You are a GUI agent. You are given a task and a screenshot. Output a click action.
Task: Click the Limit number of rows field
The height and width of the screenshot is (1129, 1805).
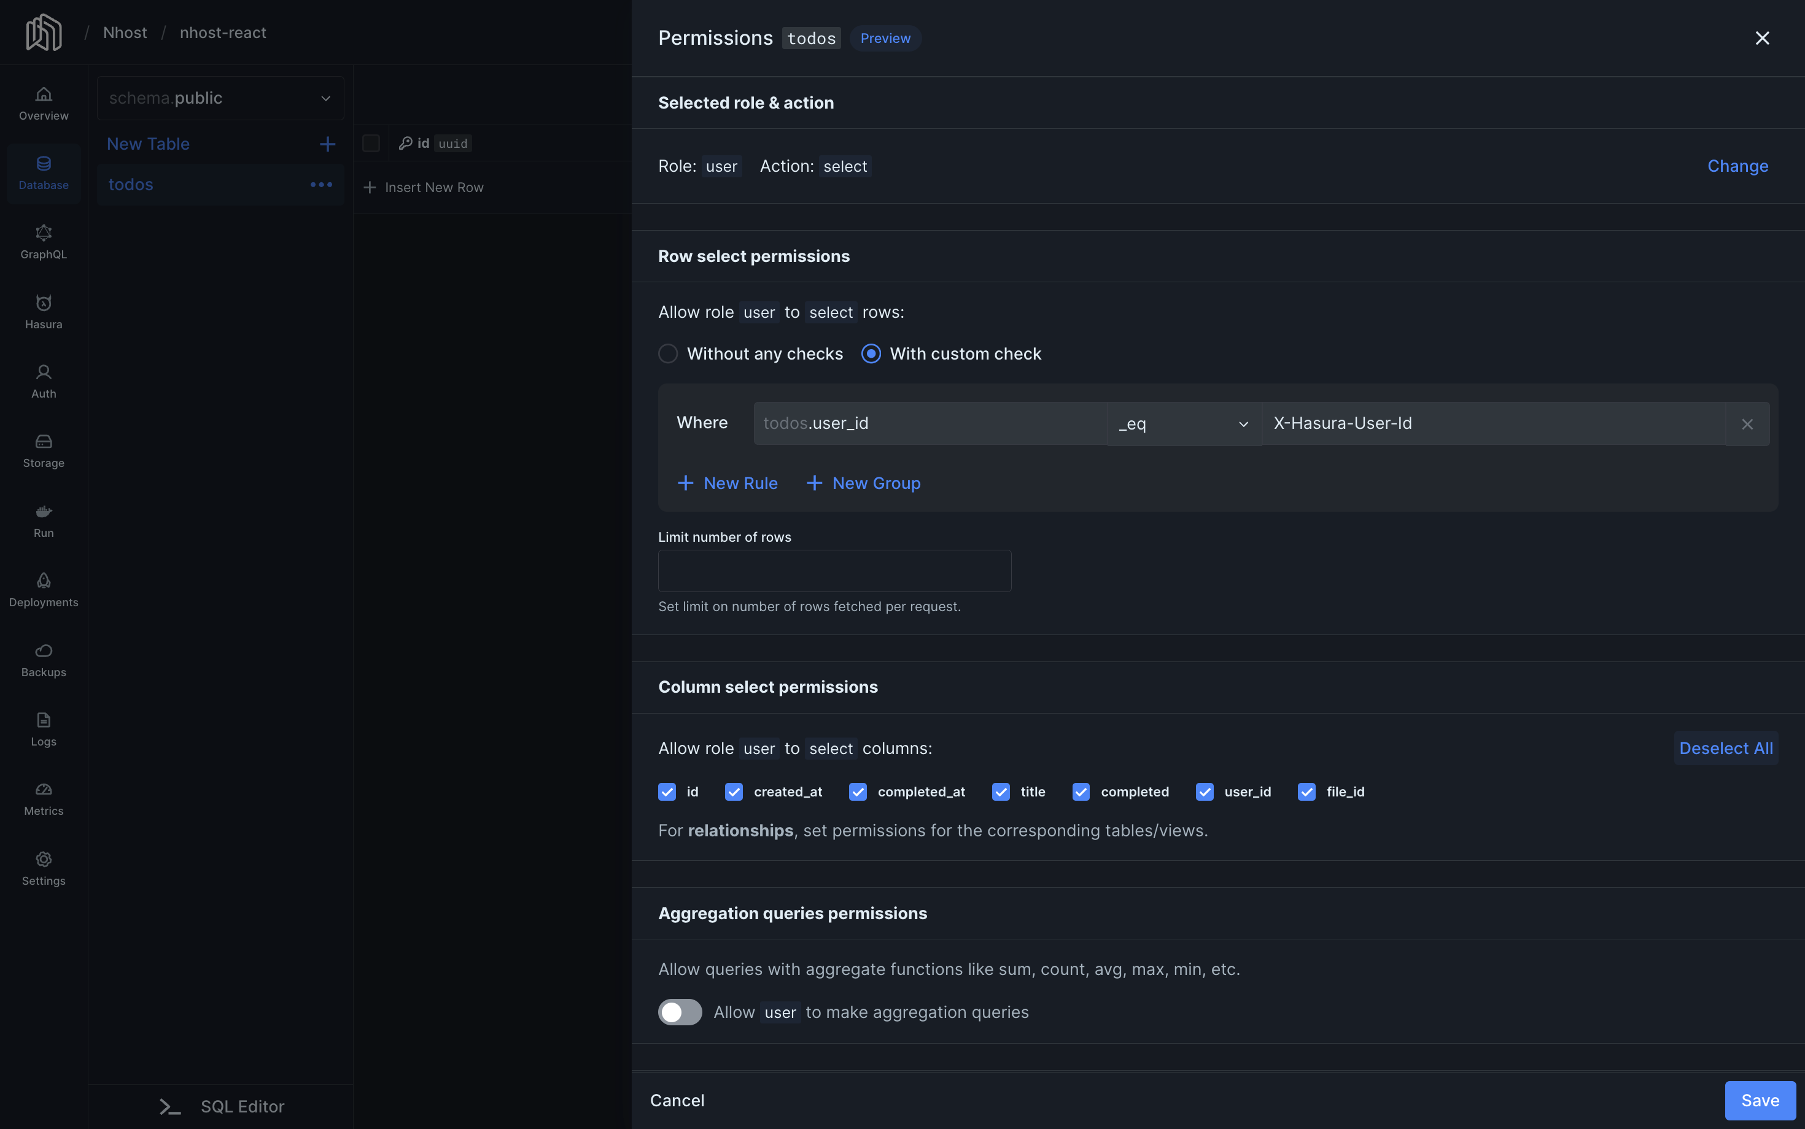[833, 570]
